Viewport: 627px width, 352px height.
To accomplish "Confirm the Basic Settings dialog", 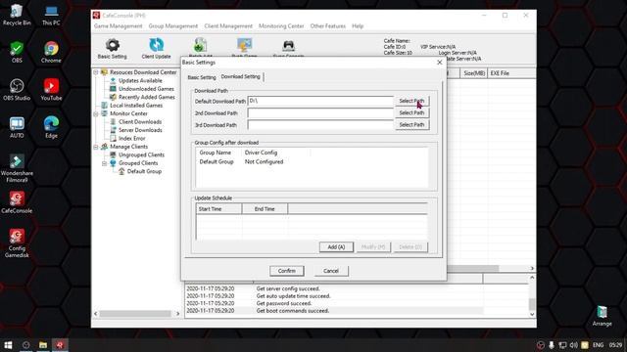I will tap(287, 271).
